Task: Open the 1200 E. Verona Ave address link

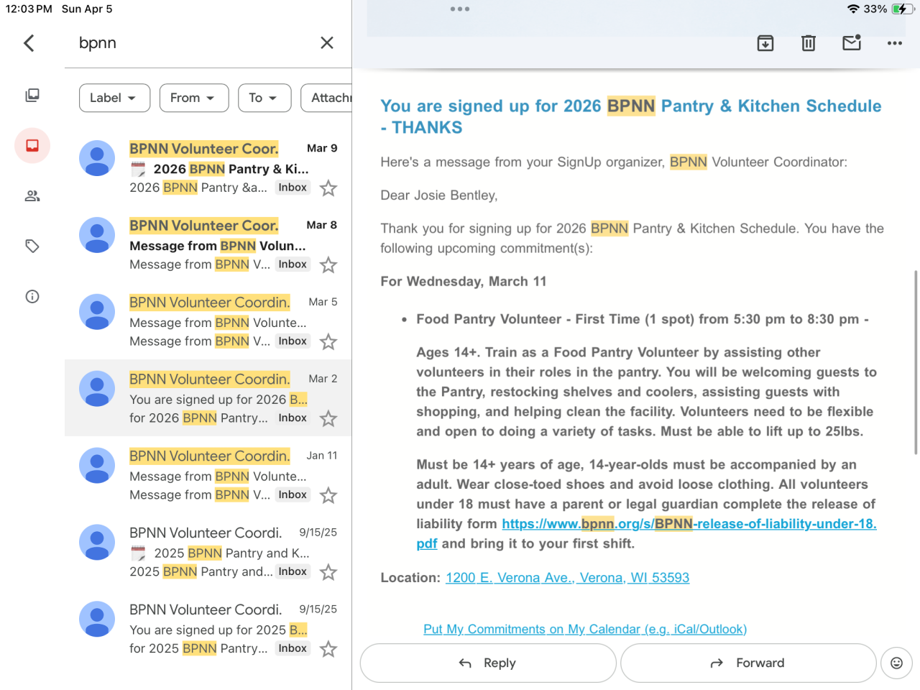Action: (x=567, y=578)
